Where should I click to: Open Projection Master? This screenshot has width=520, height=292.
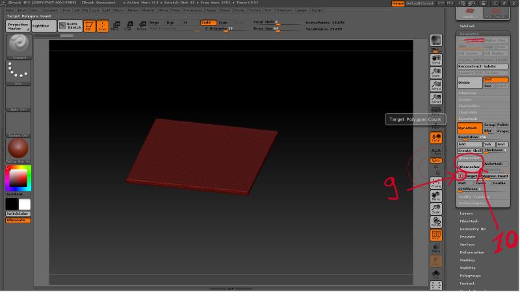pos(18,26)
